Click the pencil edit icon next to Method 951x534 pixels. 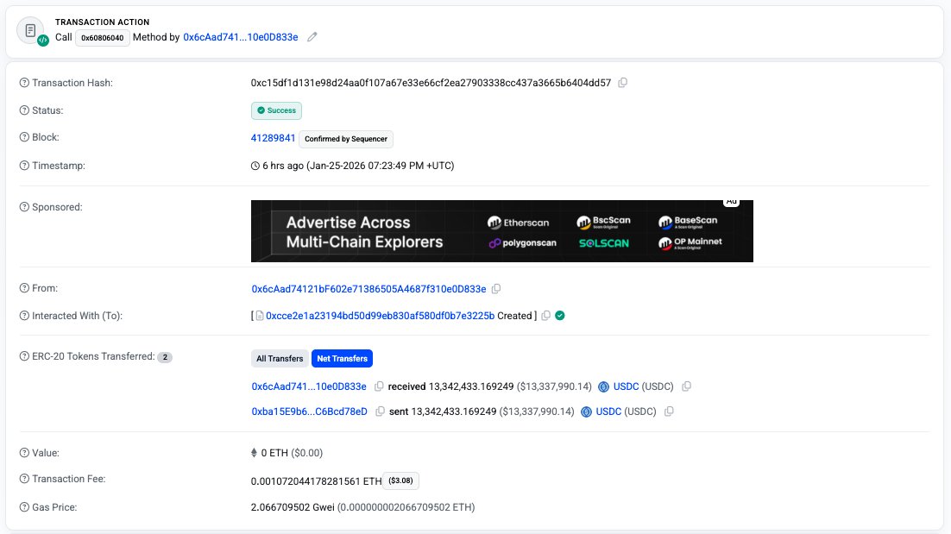(312, 37)
